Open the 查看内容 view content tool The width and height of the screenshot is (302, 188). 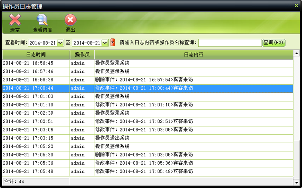[x=43, y=23]
